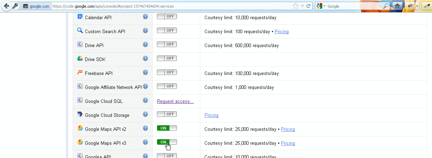Viewport: 432px width, 158px height.
Task: Click the Google Affiliate Network API icon
Action: (80, 86)
